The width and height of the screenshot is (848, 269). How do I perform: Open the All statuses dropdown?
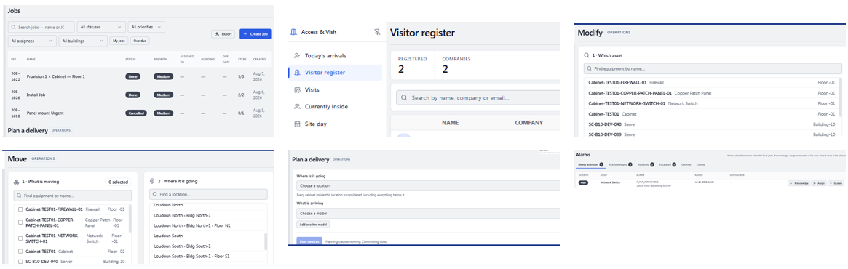pyautogui.click(x=101, y=27)
